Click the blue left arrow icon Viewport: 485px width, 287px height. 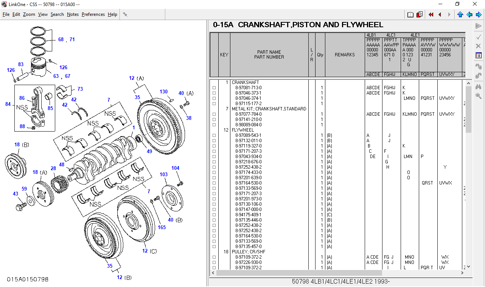(469, 15)
